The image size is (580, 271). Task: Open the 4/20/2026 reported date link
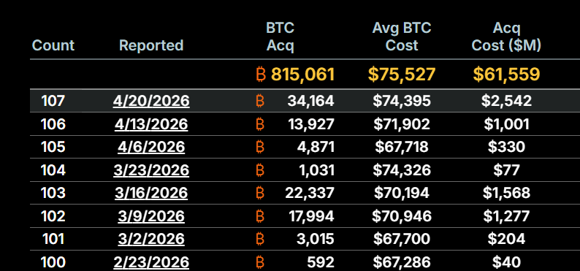[151, 101]
